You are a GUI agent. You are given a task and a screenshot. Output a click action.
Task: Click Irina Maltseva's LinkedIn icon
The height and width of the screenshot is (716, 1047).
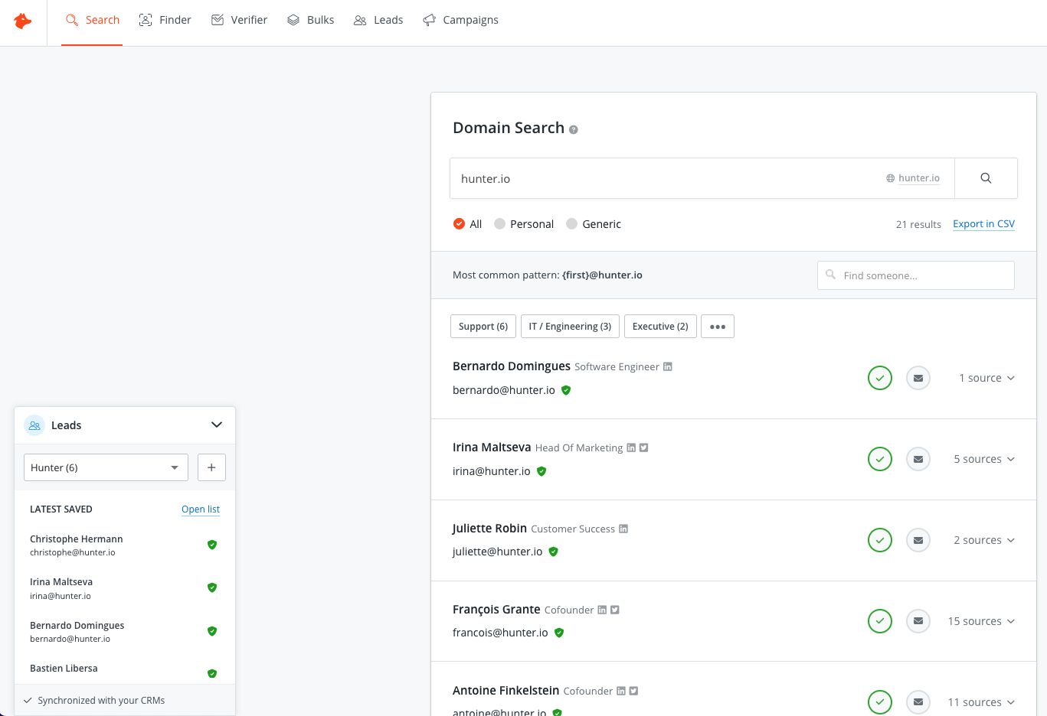631,447
